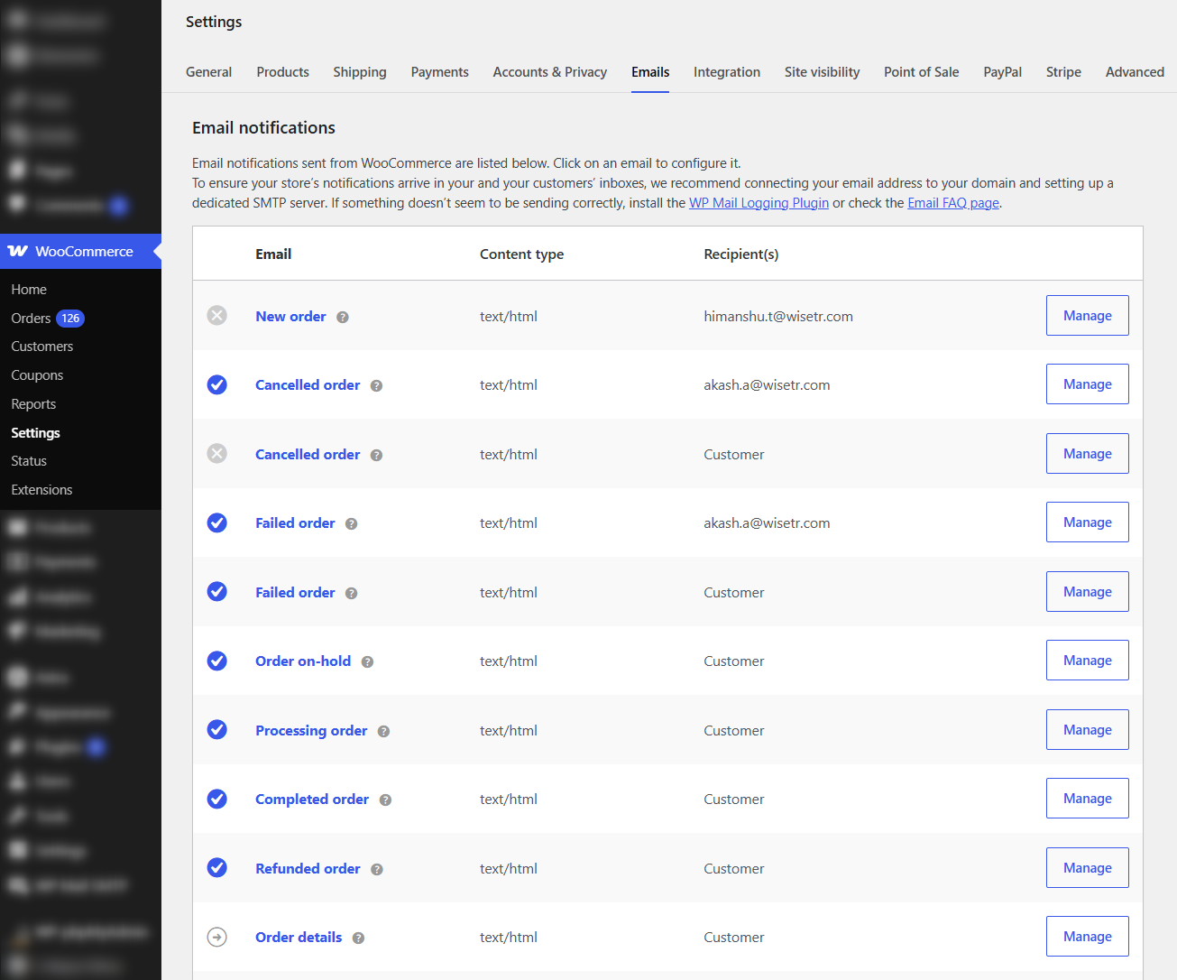Click the WooCommerce logo icon in sidebar
This screenshot has height=980, width=1177.
[x=18, y=251]
